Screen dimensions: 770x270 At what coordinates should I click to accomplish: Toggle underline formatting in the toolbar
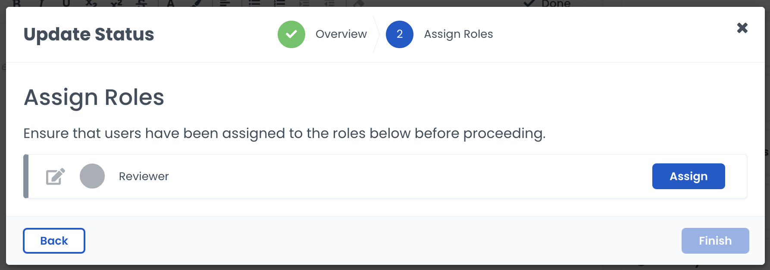(66, 3)
